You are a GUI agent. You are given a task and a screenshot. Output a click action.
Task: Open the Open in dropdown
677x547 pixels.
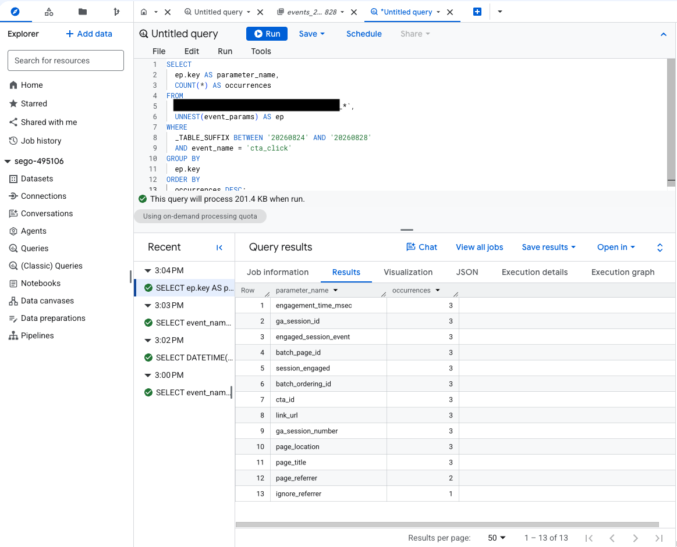point(616,247)
